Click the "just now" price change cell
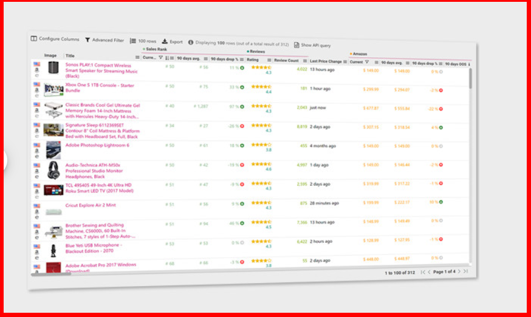Viewport: 531px width, 317px height. pyautogui.click(x=318, y=107)
